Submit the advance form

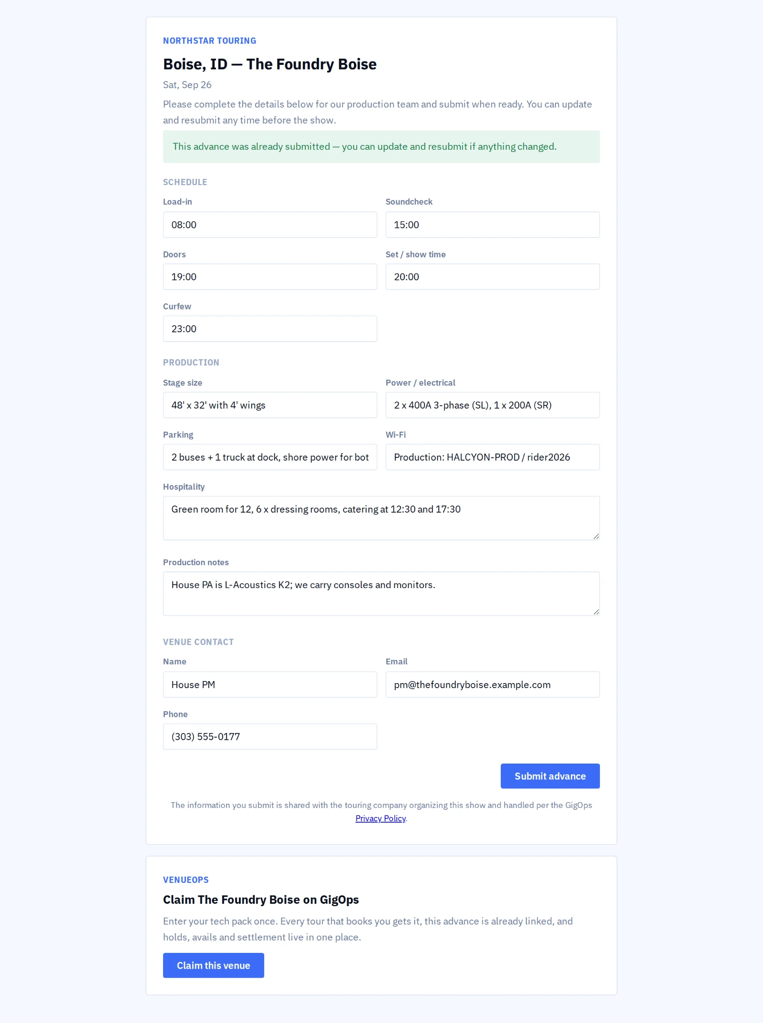(550, 776)
